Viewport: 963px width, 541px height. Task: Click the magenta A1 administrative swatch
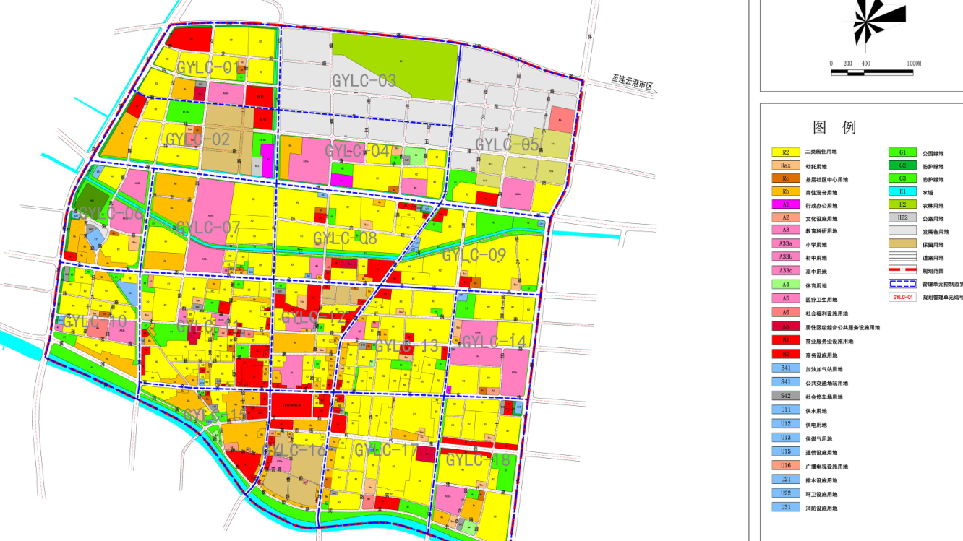785,204
